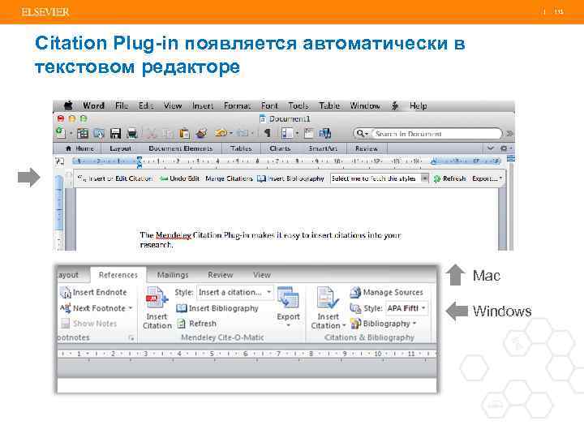Select the Review tab in Mac Word
The height and width of the screenshot is (438, 584).
pyautogui.click(x=366, y=148)
